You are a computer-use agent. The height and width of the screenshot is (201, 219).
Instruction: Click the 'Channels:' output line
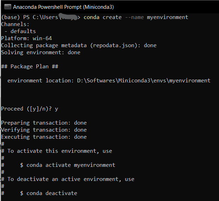point(15,24)
